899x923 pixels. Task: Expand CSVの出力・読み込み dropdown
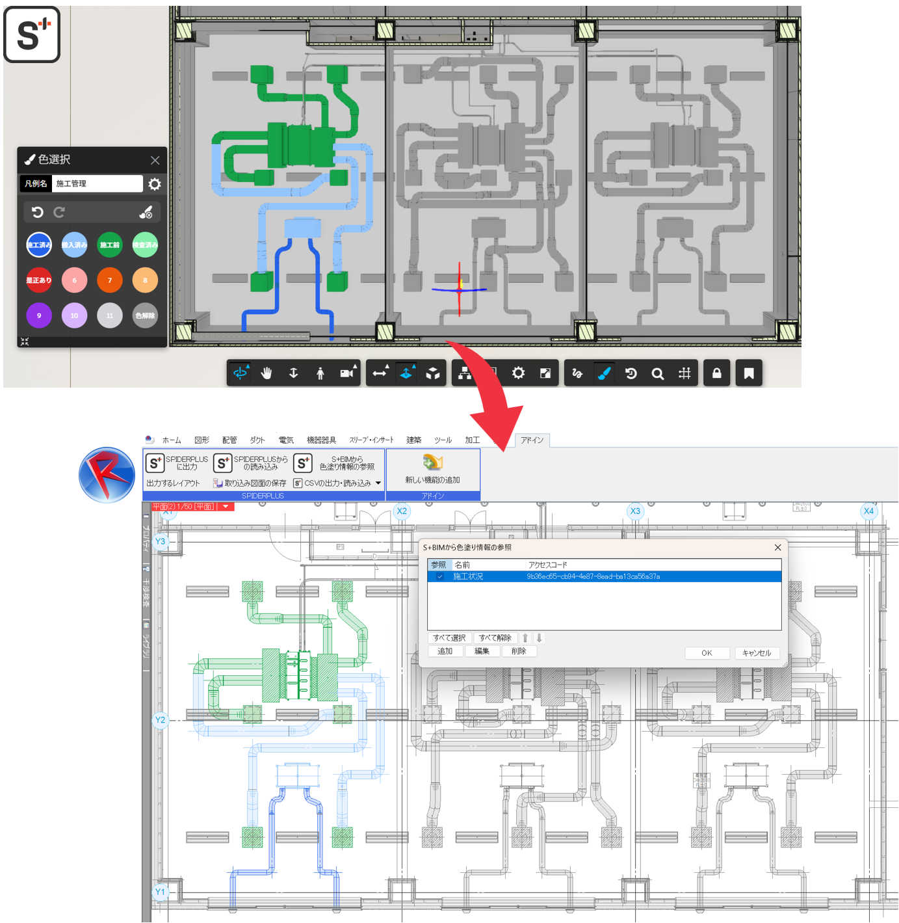coord(378,483)
